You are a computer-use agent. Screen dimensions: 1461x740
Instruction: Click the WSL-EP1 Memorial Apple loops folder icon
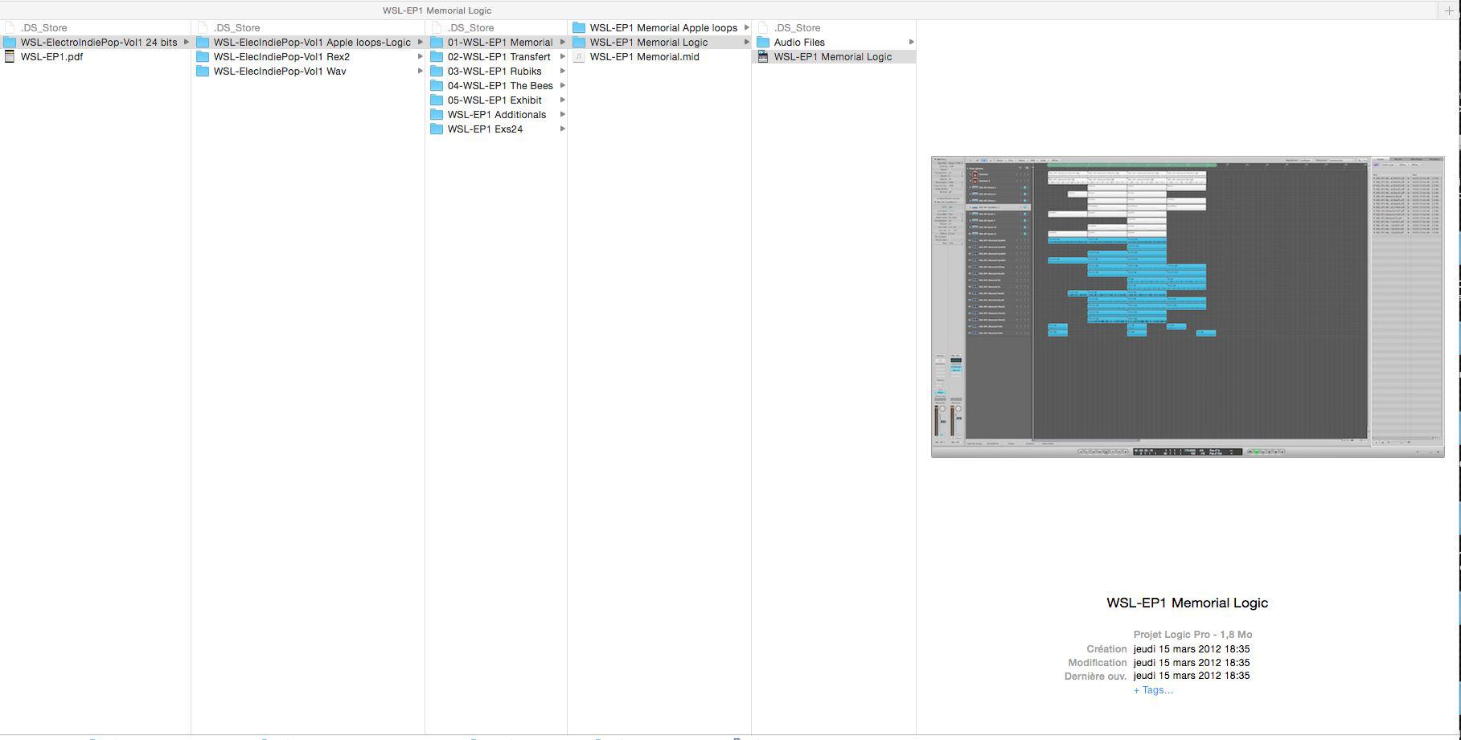(x=579, y=27)
